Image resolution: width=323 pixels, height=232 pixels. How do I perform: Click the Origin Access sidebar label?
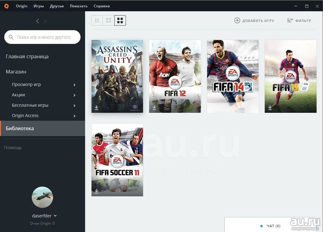pos(25,116)
